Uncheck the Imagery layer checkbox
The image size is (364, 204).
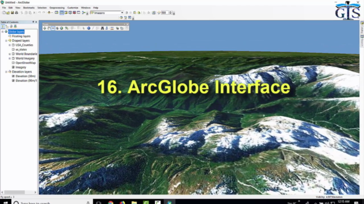(13, 67)
